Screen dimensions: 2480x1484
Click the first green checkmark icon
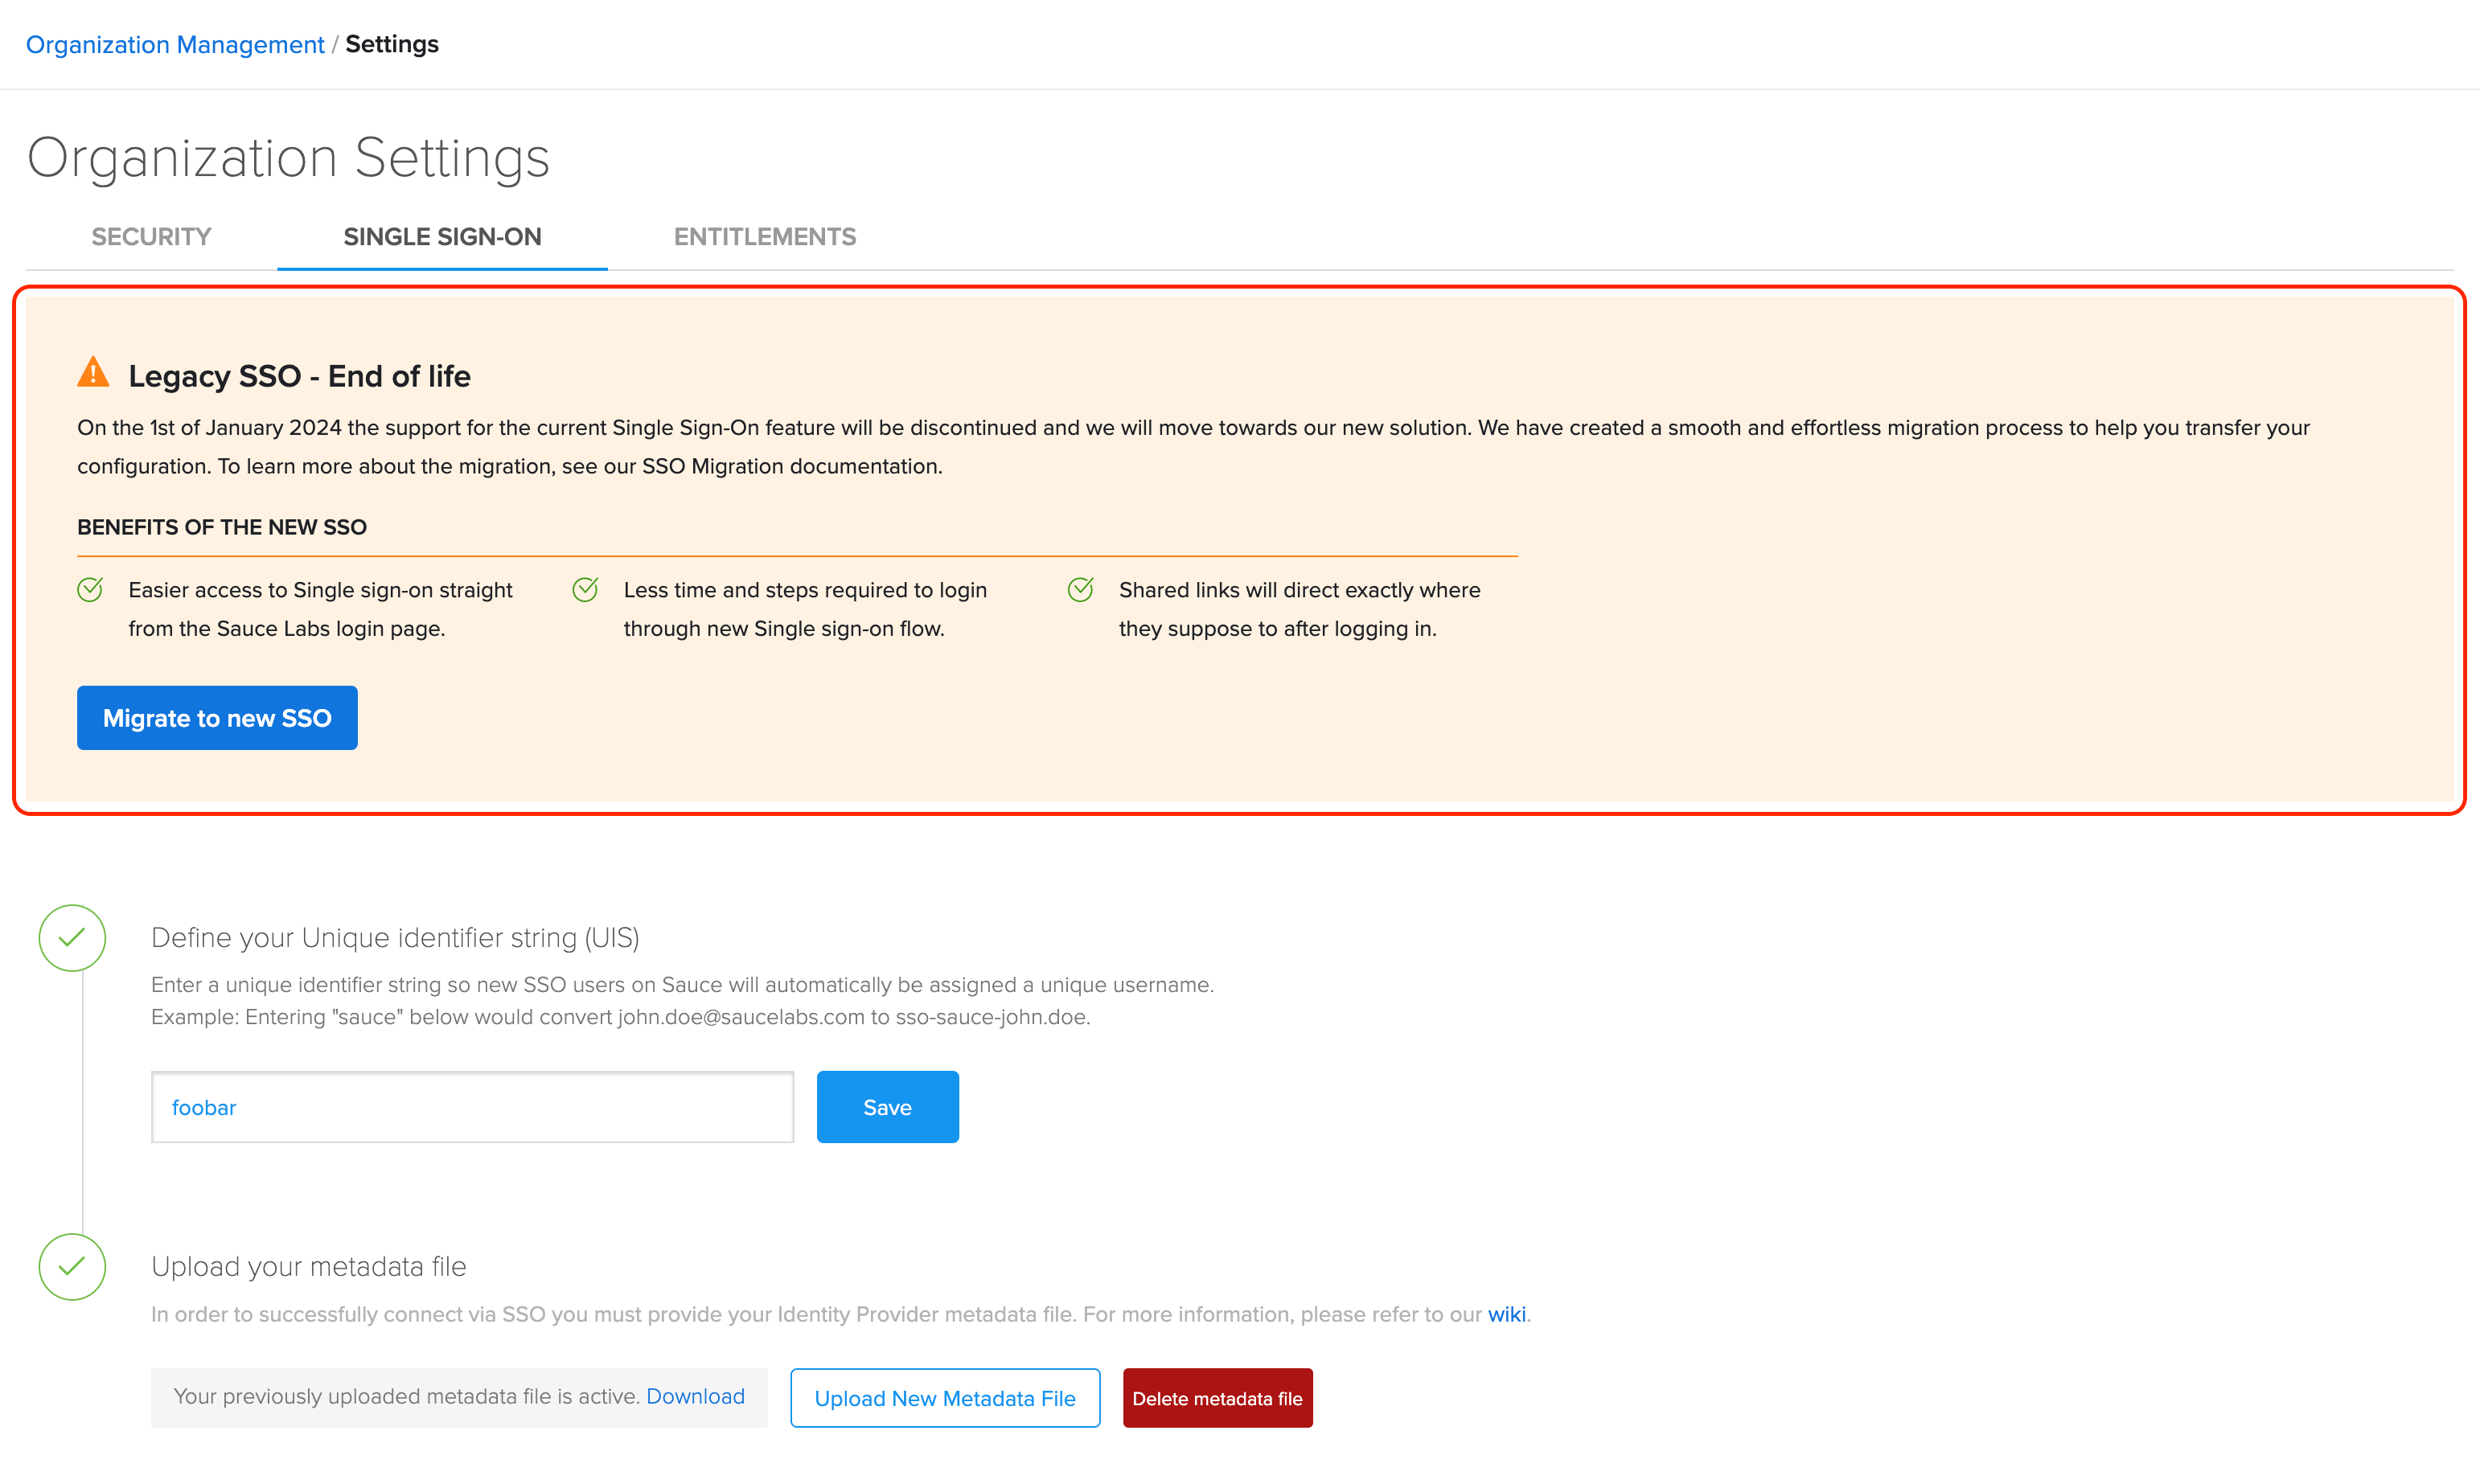(74, 937)
